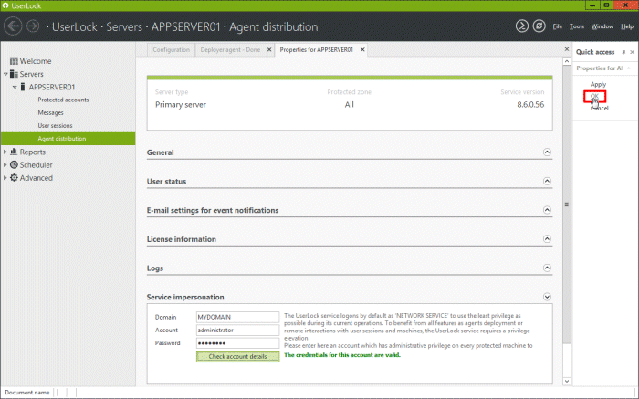Image resolution: width=639 pixels, height=399 pixels.
Task: Open the Tools menu
Action: tap(577, 26)
